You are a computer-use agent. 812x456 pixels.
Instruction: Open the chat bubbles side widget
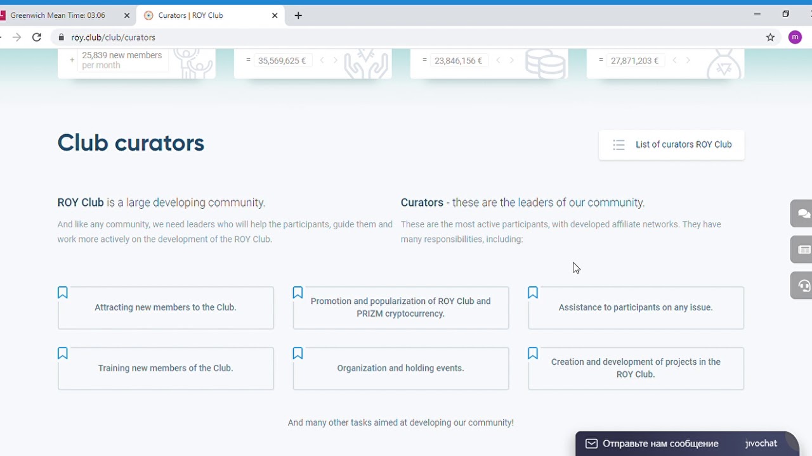click(x=802, y=213)
